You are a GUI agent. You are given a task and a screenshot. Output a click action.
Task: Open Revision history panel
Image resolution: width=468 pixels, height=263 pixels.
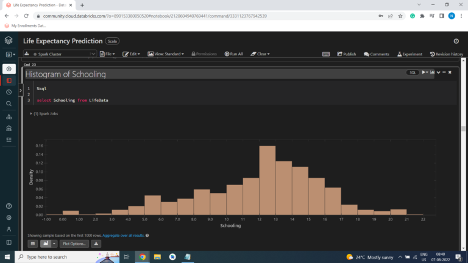click(x=447, y=54)
